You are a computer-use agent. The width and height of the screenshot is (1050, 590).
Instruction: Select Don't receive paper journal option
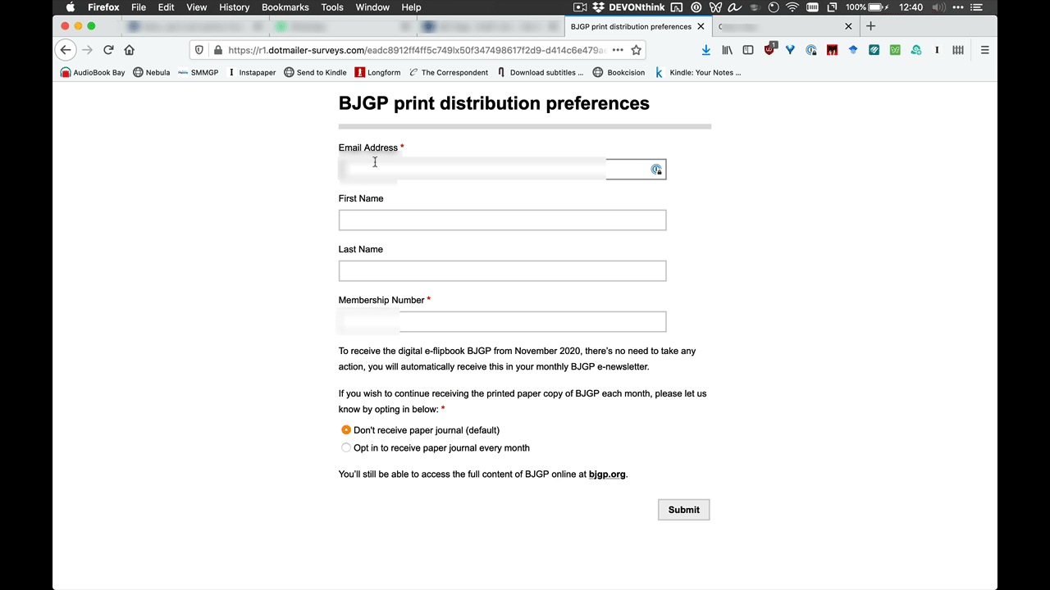[346, 430]
